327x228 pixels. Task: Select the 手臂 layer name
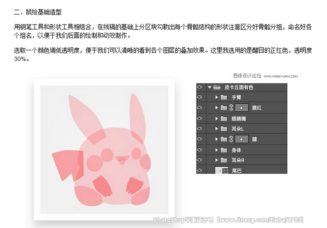pos(236,97)
